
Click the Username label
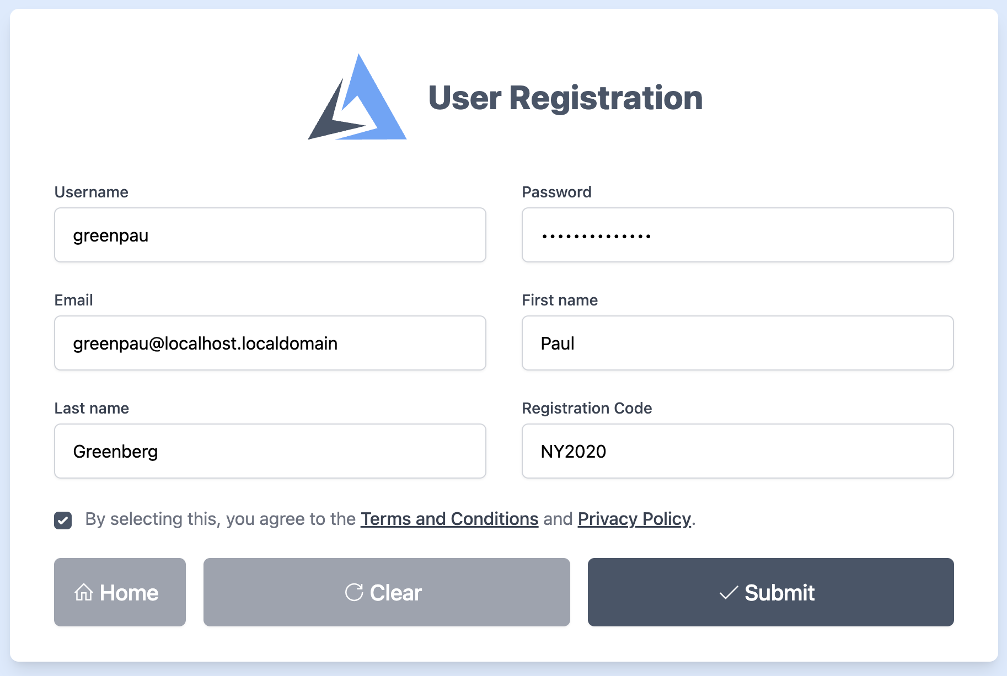[x=91, y=192]
